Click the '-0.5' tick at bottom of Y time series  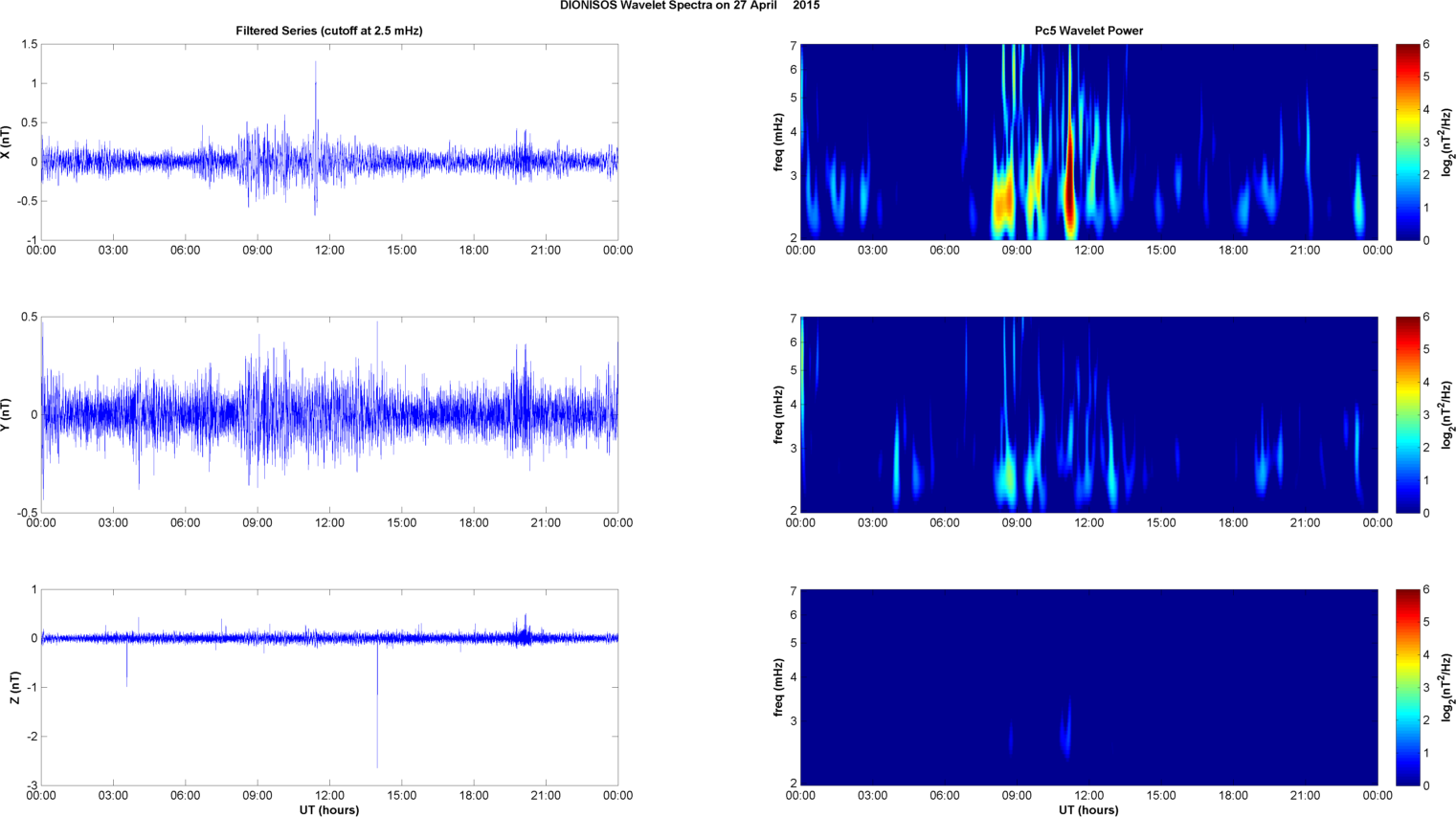[x=29, y=513]
